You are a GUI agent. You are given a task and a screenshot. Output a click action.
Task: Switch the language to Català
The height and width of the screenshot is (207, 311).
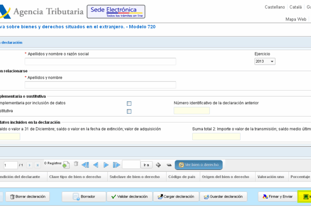[295, 7]
